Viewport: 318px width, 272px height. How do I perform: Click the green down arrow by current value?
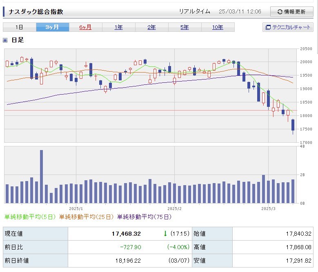coord(165,234)
